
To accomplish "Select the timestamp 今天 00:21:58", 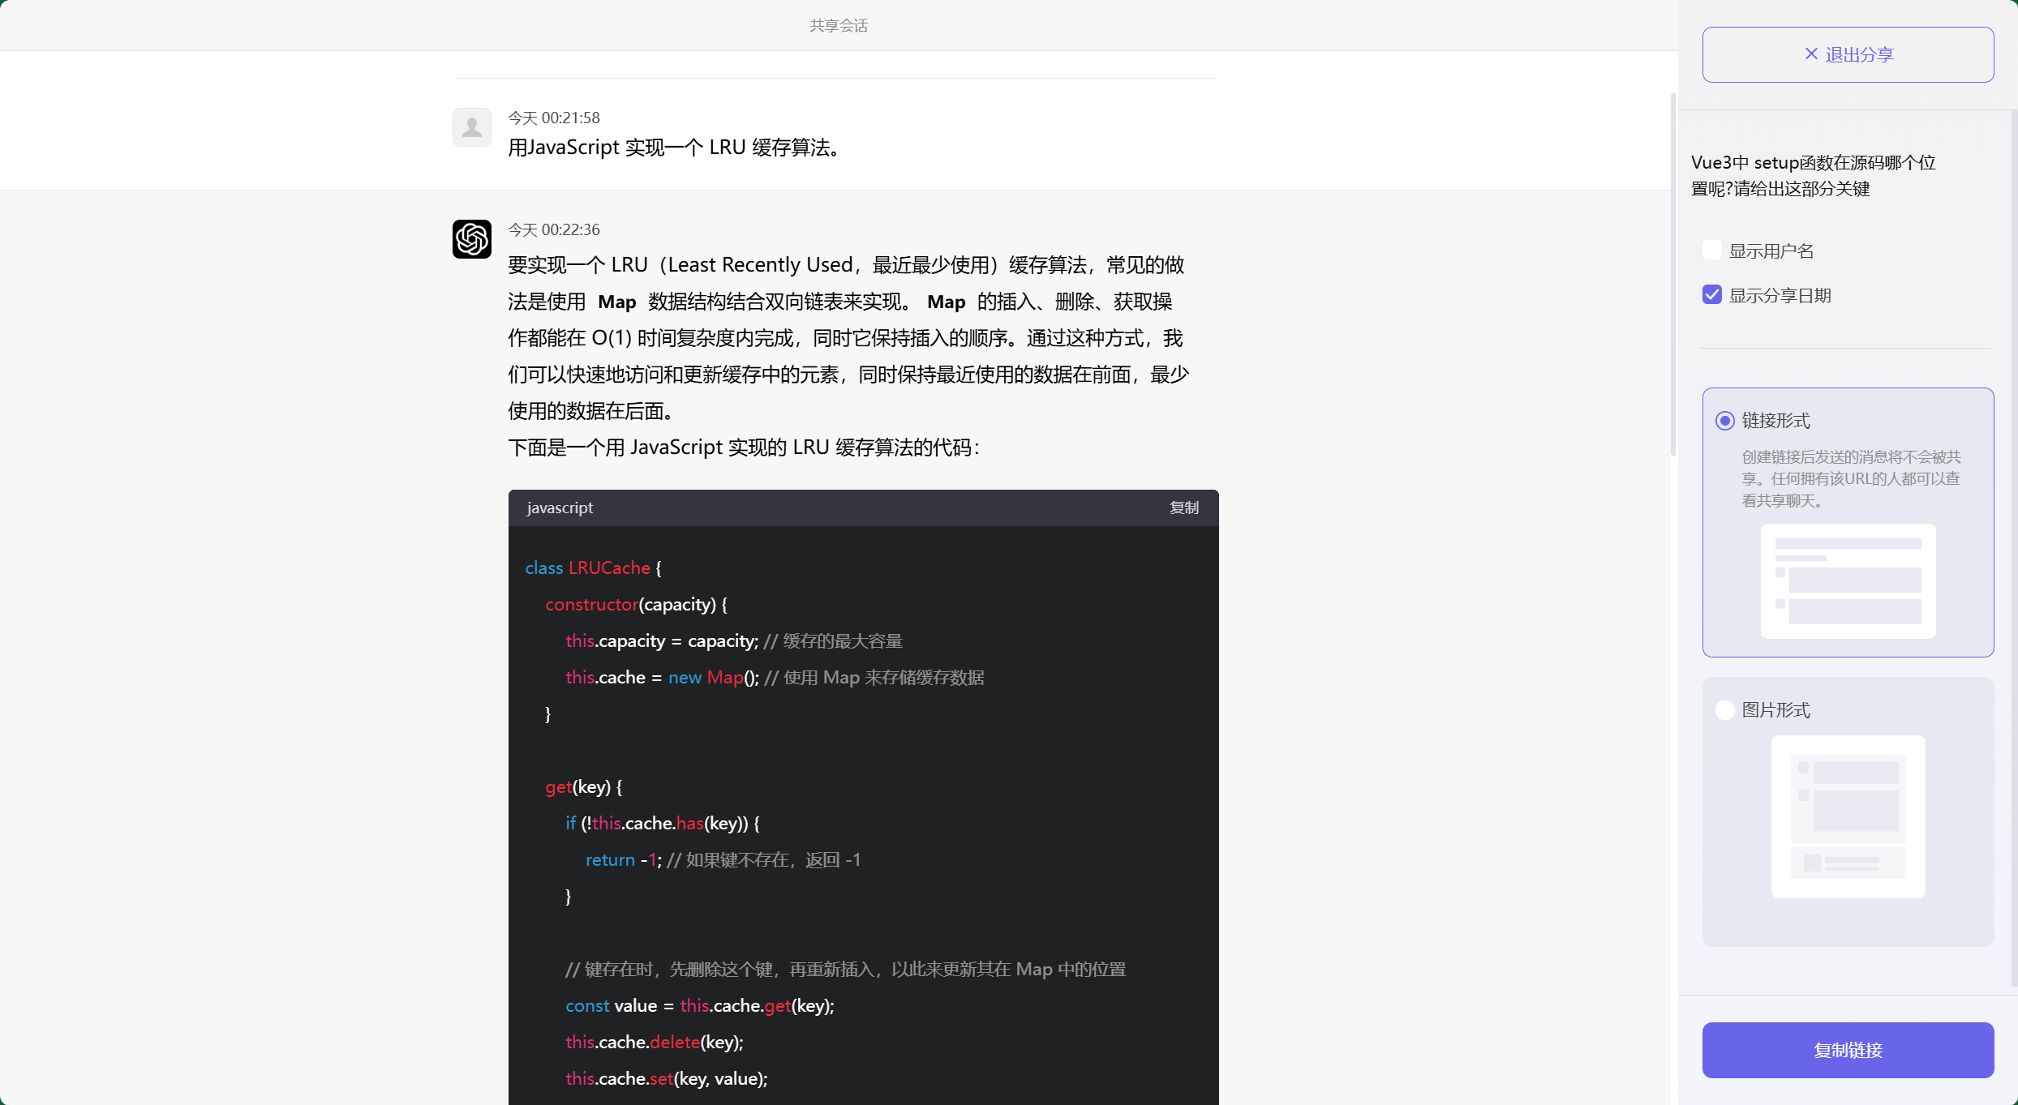I will point(554,117).
